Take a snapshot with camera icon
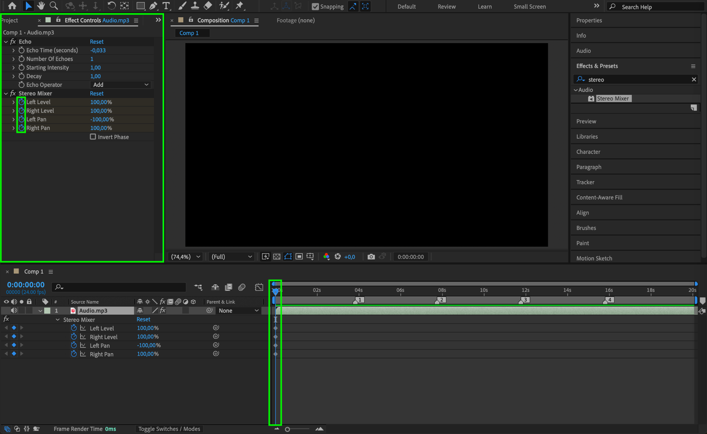Screen dimensions: 707x434 [x=371, y=257]
